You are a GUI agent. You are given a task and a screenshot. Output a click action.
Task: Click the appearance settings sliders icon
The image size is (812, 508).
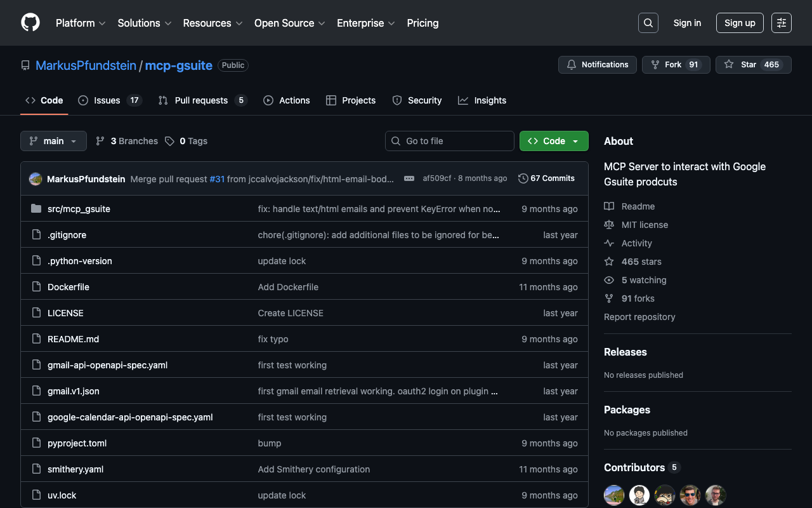(x=781, y=23)
